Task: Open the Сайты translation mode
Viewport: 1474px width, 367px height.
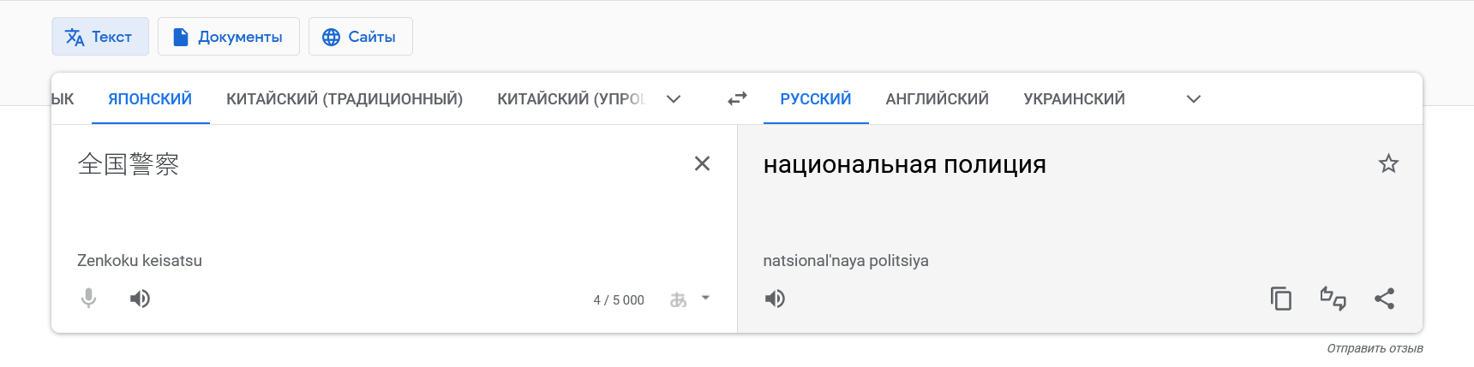Action: [360, 37]
